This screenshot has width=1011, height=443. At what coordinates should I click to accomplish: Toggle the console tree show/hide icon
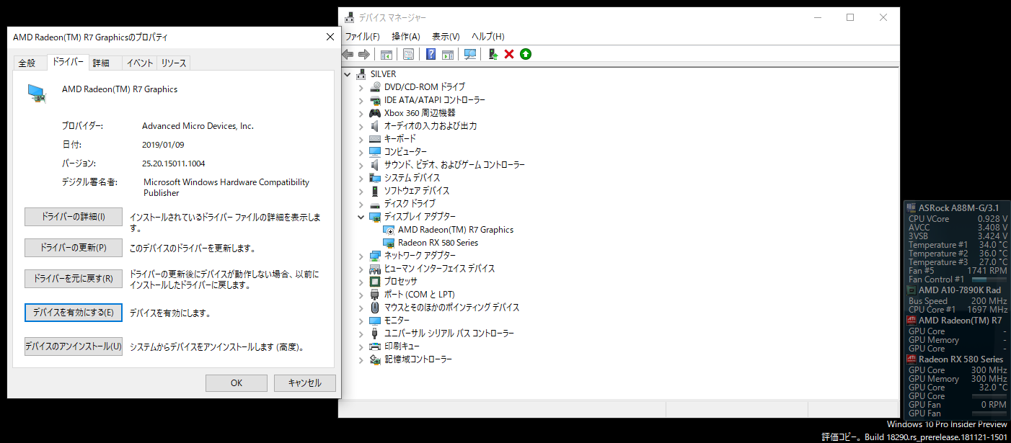387,54
